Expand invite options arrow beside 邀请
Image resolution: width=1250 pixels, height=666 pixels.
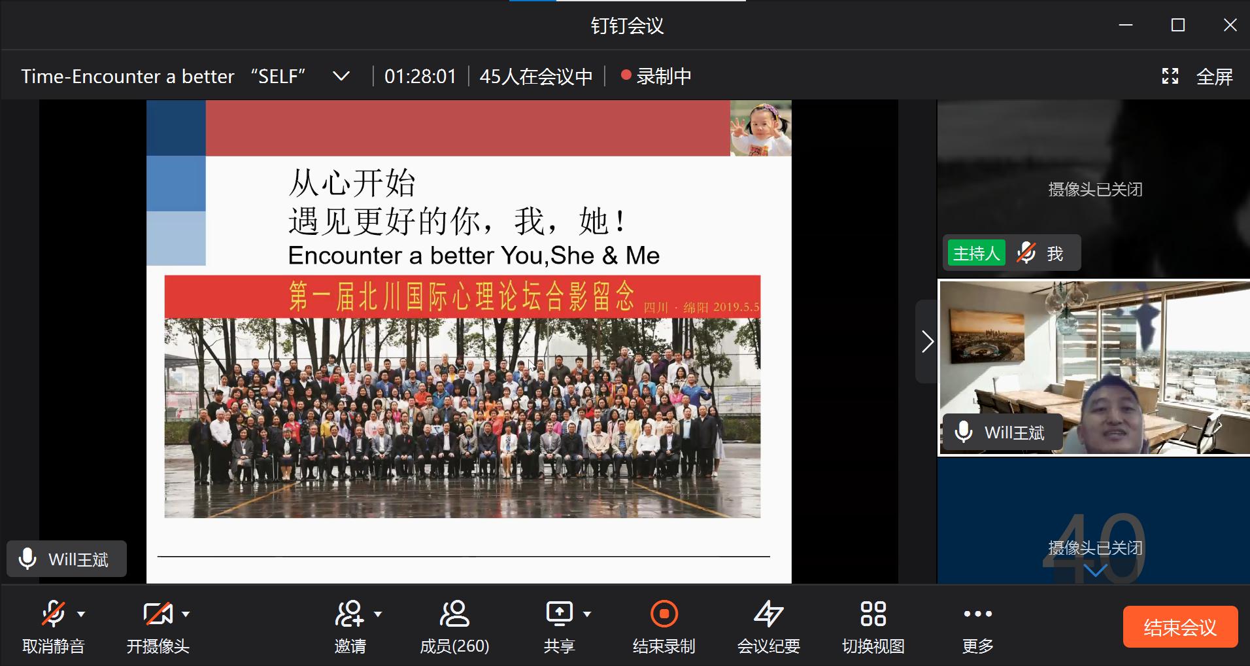coord(378,614)
